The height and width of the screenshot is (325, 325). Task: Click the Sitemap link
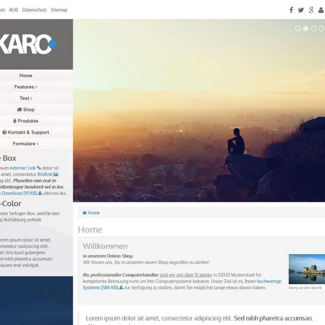pos(59,10)
